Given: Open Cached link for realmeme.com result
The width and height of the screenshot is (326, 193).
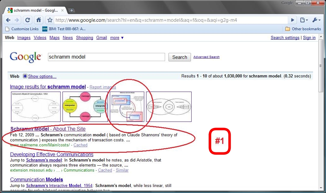Looking at the screenshot, I should (x=80, y=145).
